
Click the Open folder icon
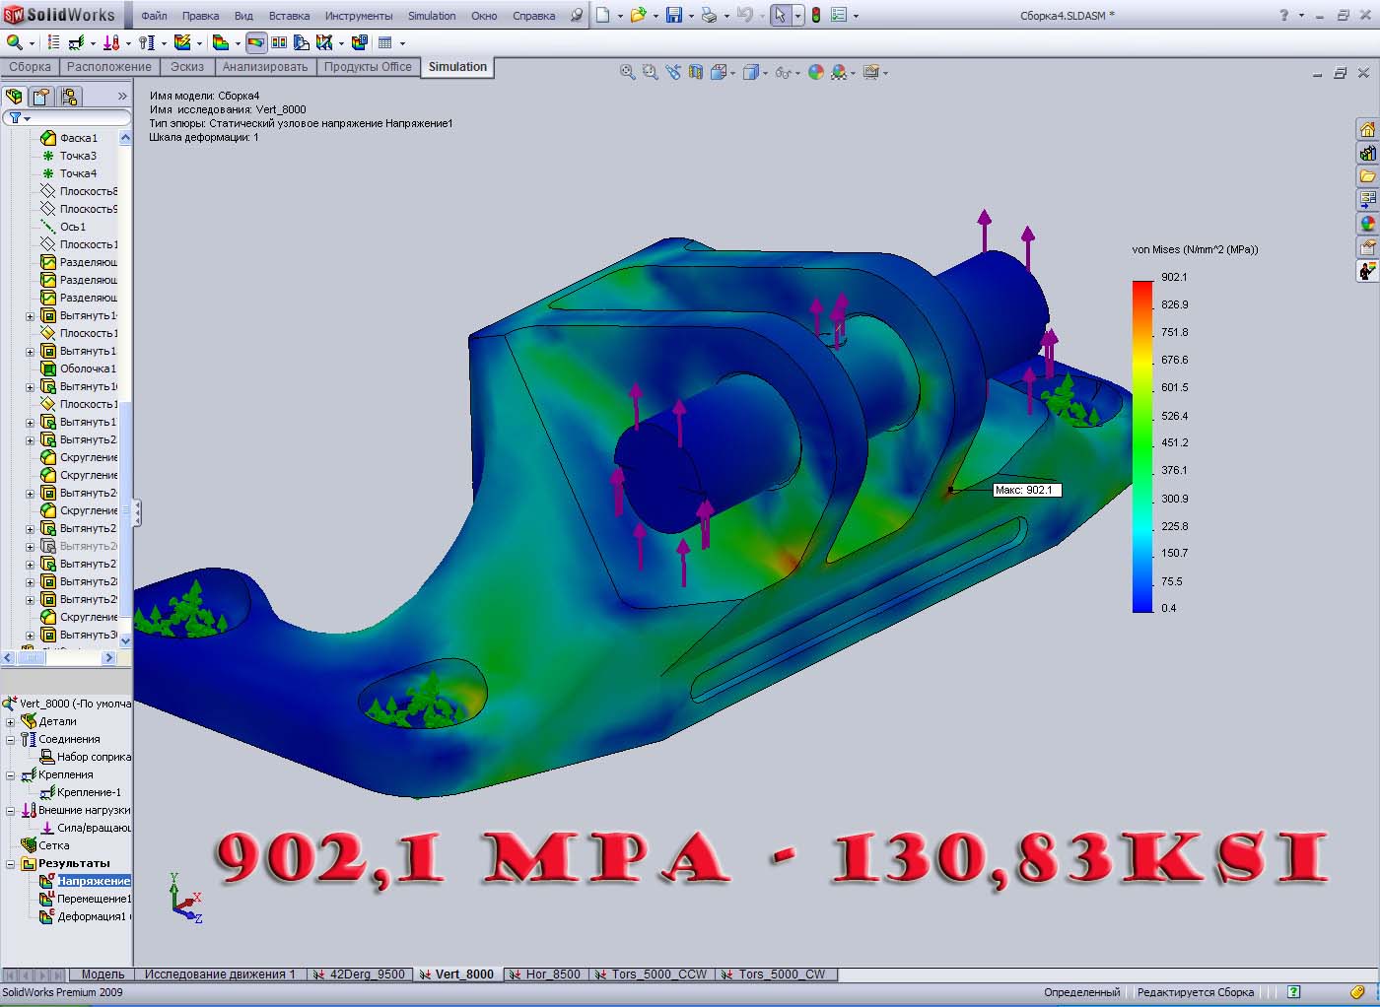coord(638,15)
